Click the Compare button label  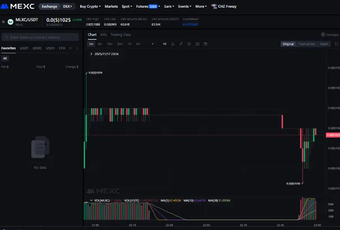click(x=332, y=35)
